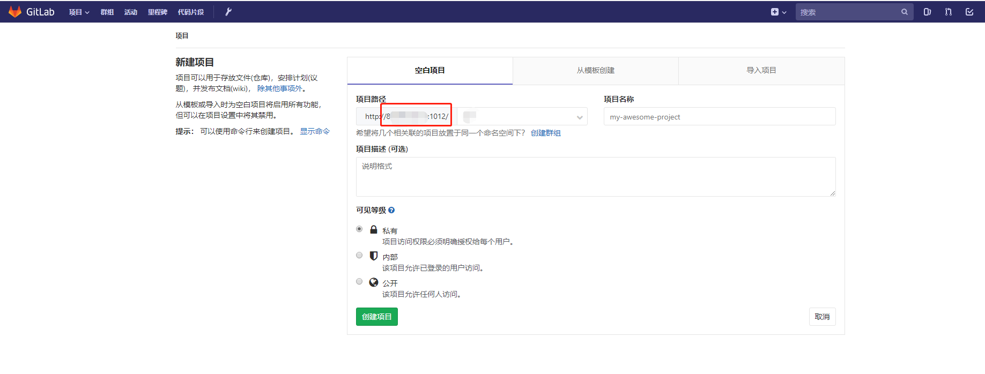Click the globe icon next to 公开

point(374,282)
